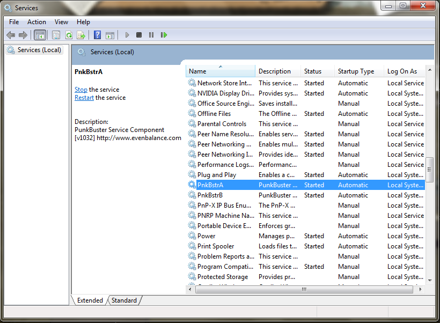Select the Program Compati... service name
The height and width of the screenshot is (323, 440).
(x=225, y=267)
